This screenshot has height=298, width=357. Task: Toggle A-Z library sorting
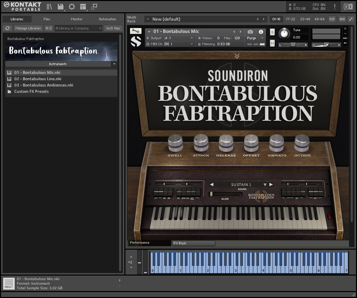click(x=48, y=28)
